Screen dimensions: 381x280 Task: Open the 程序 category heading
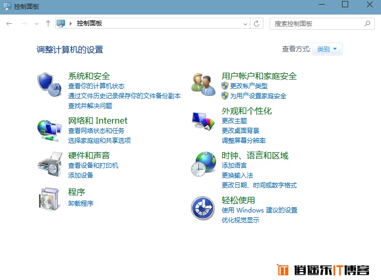[x=77, y=192]
